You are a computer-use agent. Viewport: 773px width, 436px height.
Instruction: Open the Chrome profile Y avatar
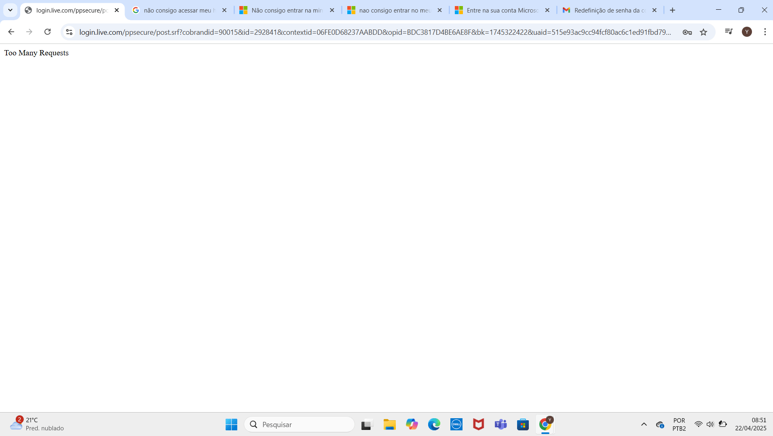coord(747,32)
